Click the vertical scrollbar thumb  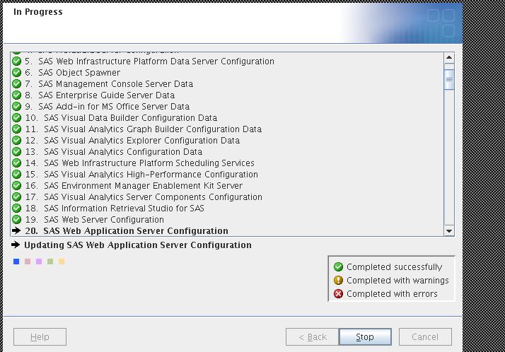[x=449, y=79]
